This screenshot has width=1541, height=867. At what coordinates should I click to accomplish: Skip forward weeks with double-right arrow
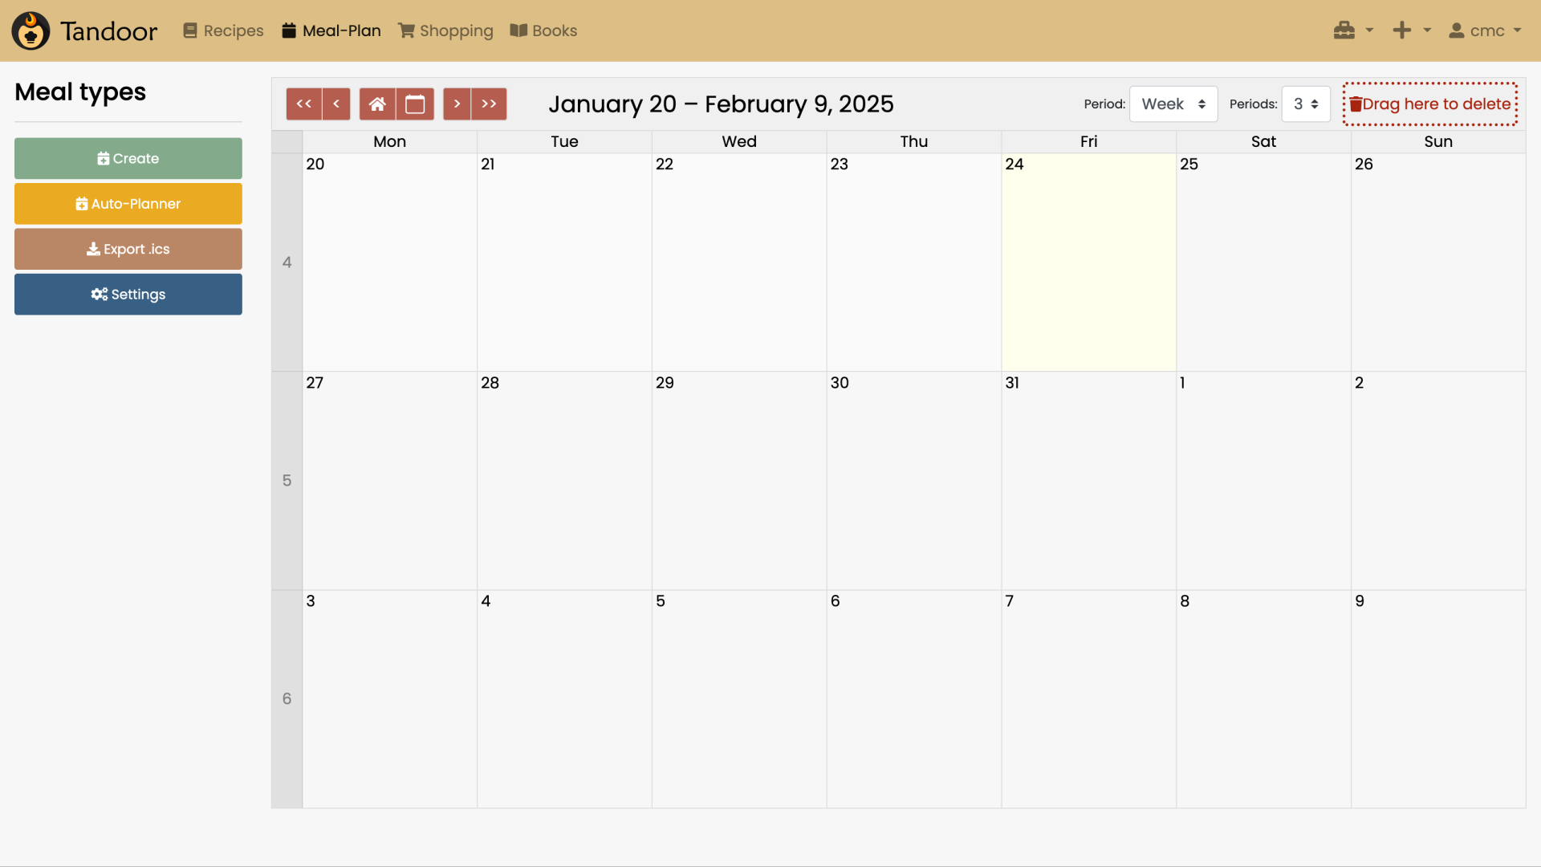point(490,104)
